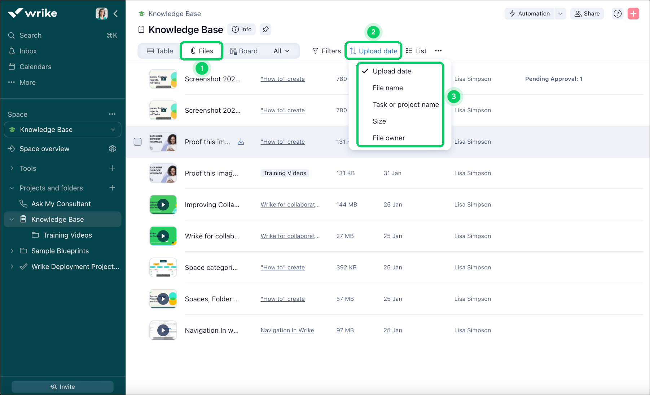
Task: Choose 'Size' from the sort menu
Action: 379,121
